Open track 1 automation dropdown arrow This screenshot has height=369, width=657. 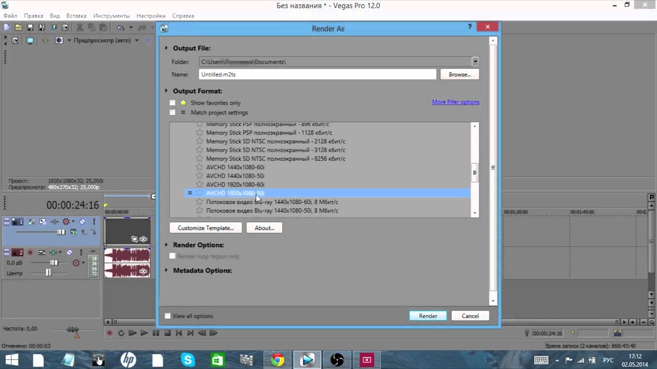[x=73, y=222]
